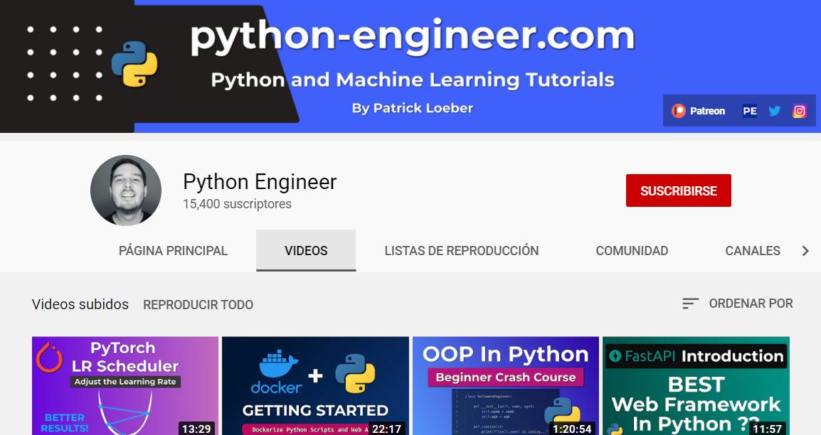Open the PyTorch LR Scheduler video thumbnail
Screen dimensions: 821x435
click(125, 386)
